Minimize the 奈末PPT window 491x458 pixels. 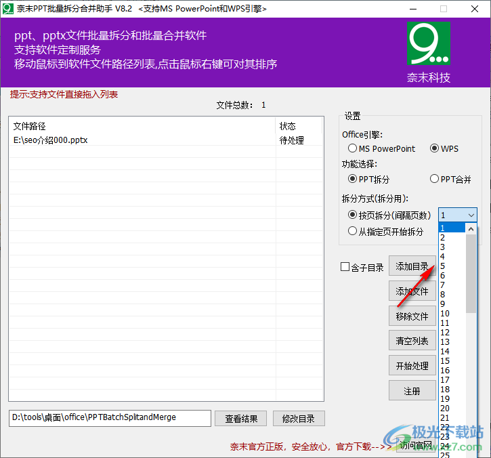[413, 9]
